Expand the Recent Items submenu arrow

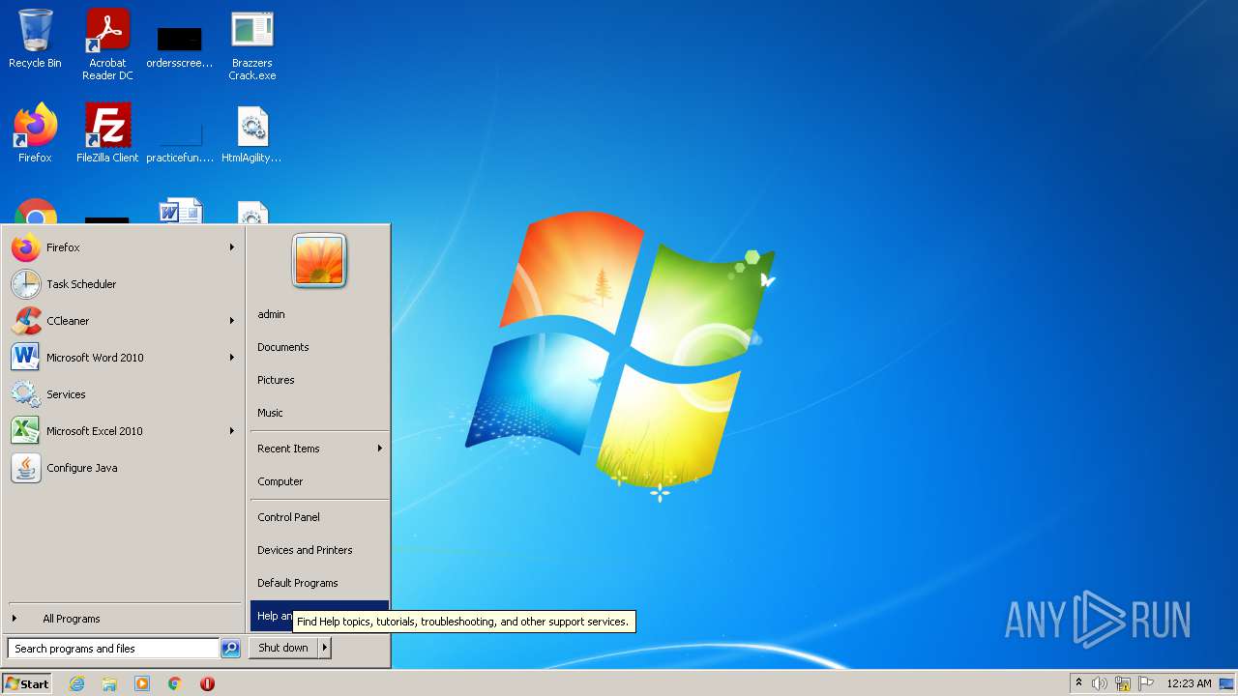pyautogui.click(x=380, y=449)
